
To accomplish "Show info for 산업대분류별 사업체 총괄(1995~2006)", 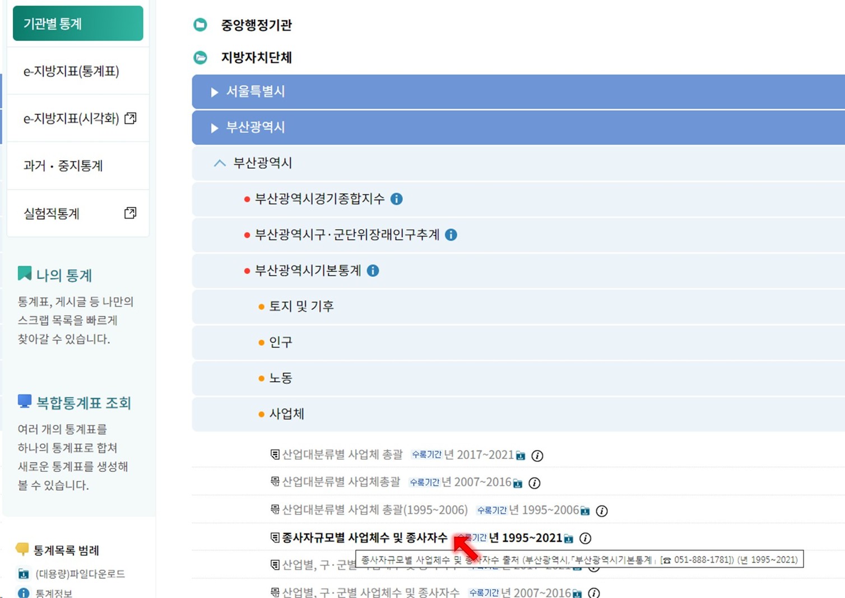I will (x=602, y=511).
